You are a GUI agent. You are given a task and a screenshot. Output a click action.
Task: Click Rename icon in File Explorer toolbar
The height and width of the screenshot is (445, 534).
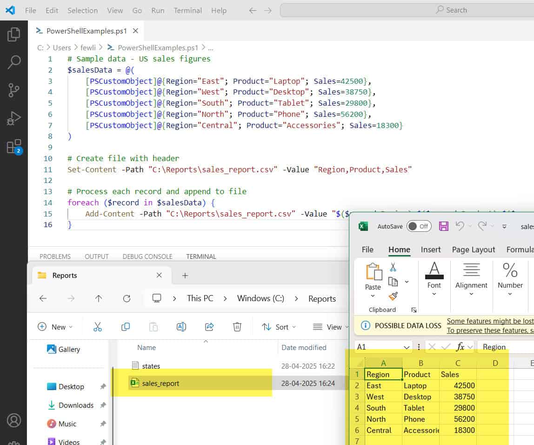click(181, 327)
